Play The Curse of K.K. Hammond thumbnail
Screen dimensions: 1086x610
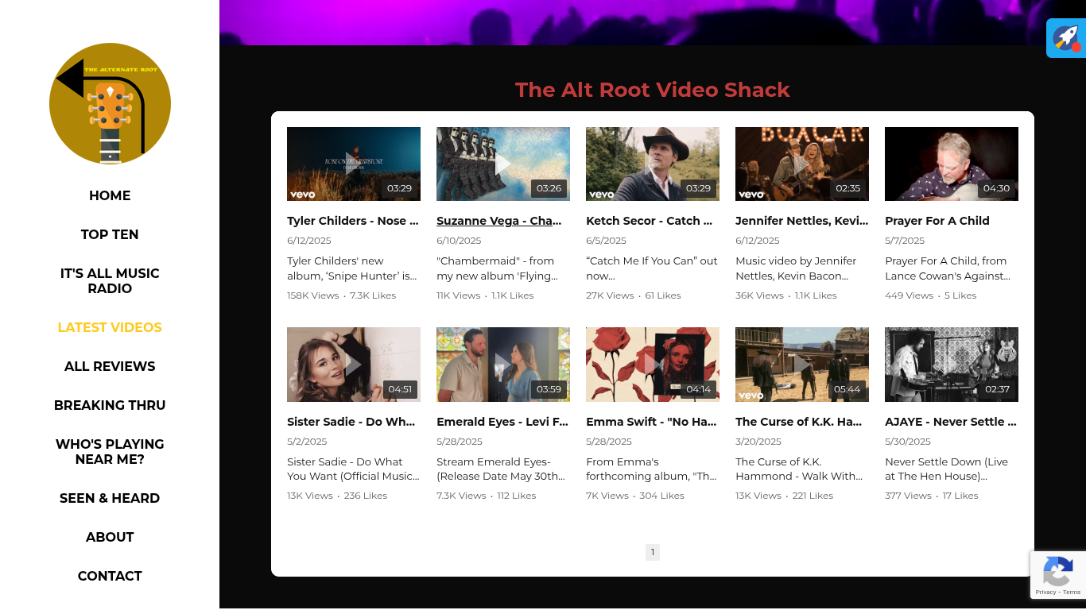coord(802,365)
